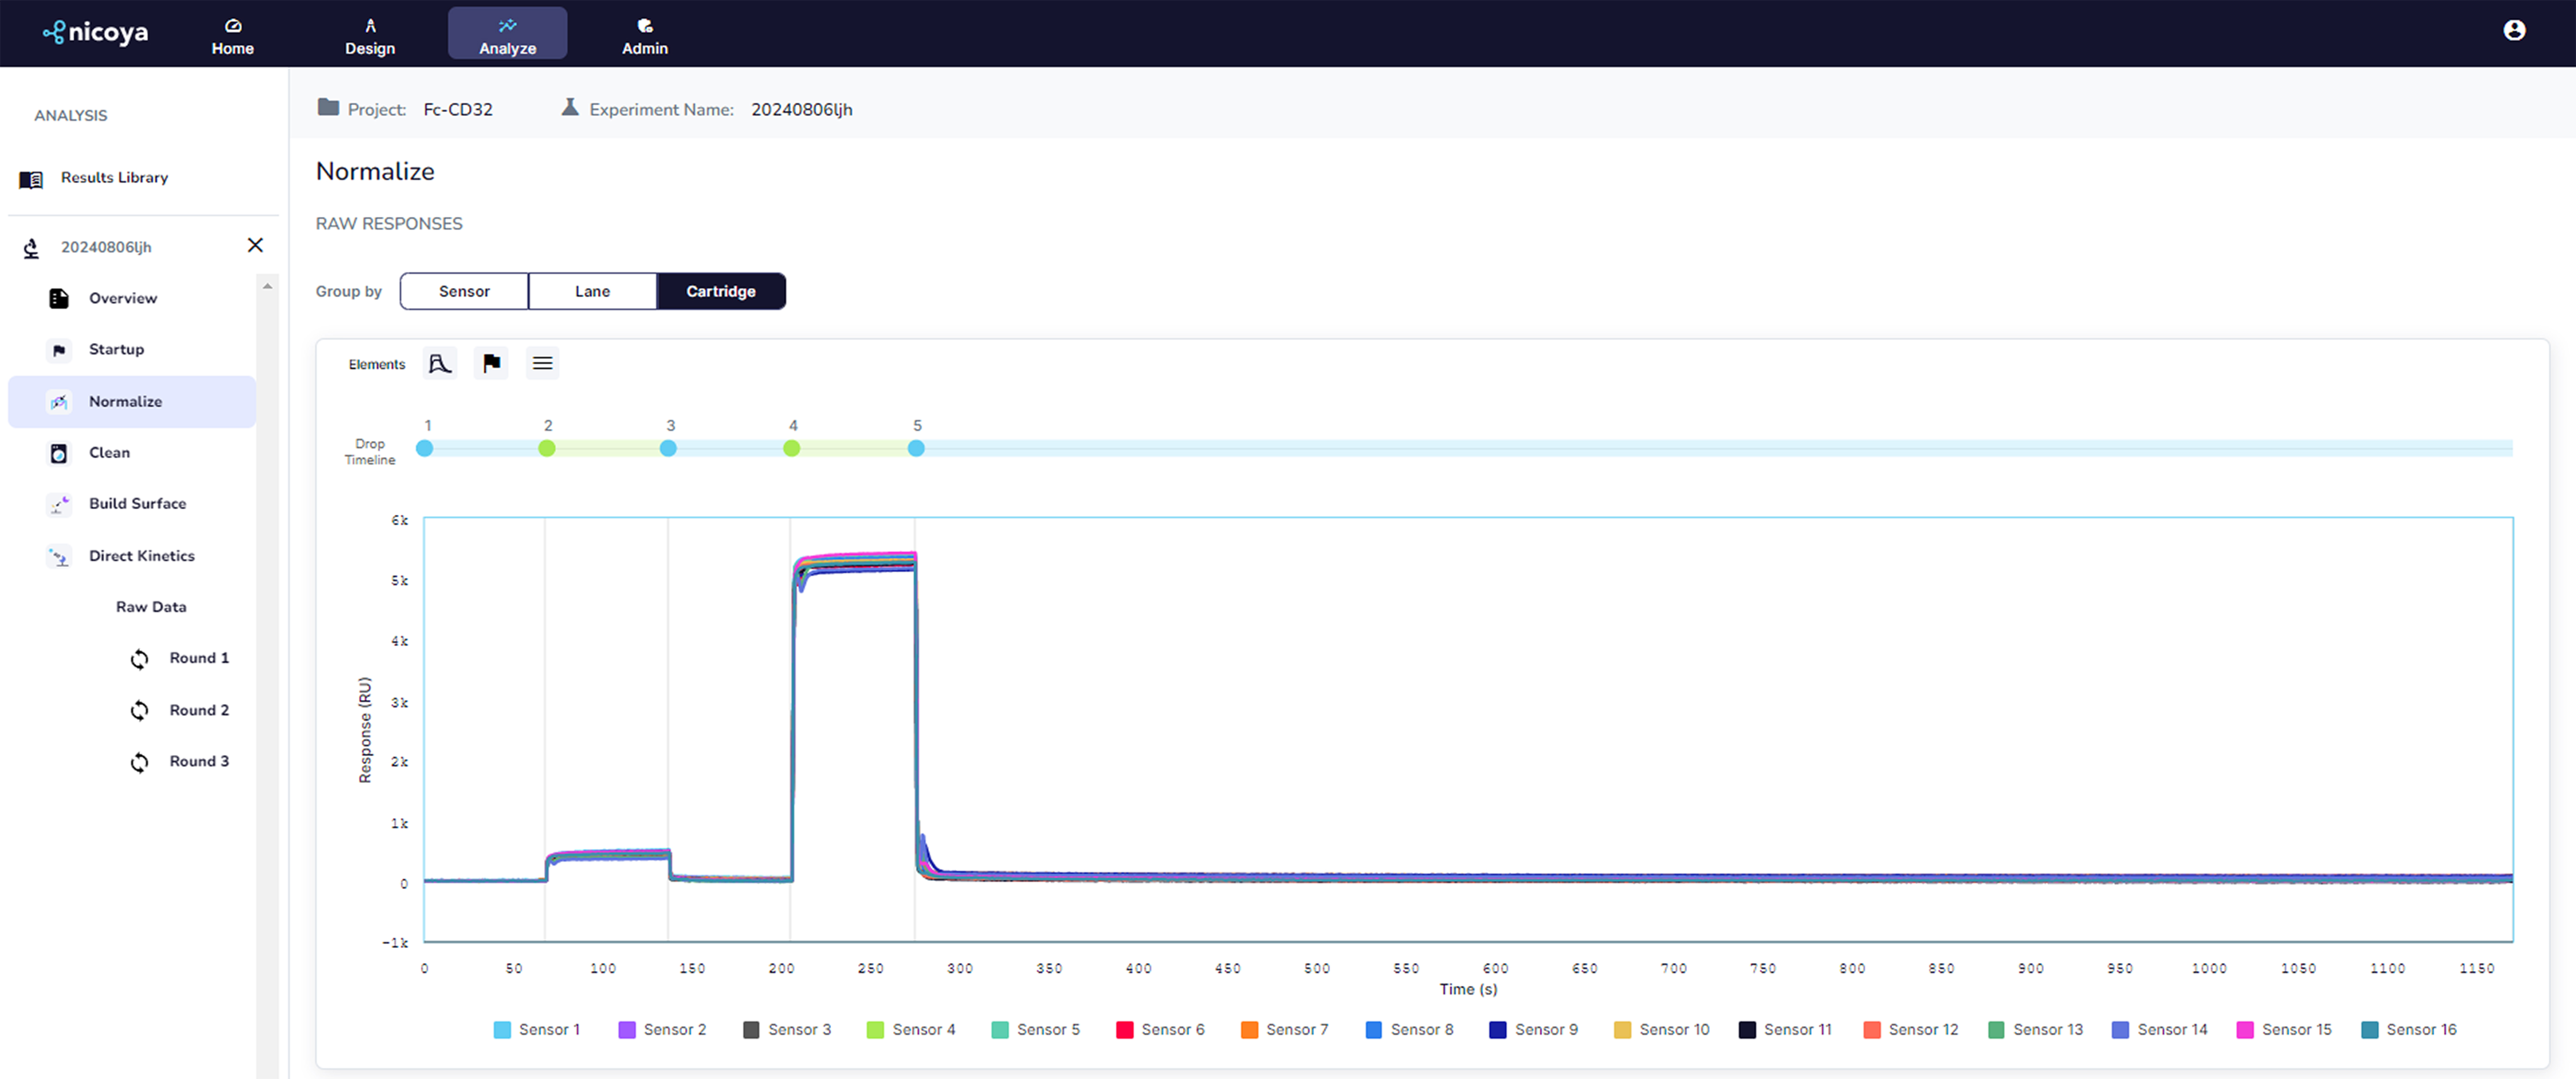Screen dimensions: 2576x1079
Task: Close the 20240806ljh experiment
Action: (255, 245)
